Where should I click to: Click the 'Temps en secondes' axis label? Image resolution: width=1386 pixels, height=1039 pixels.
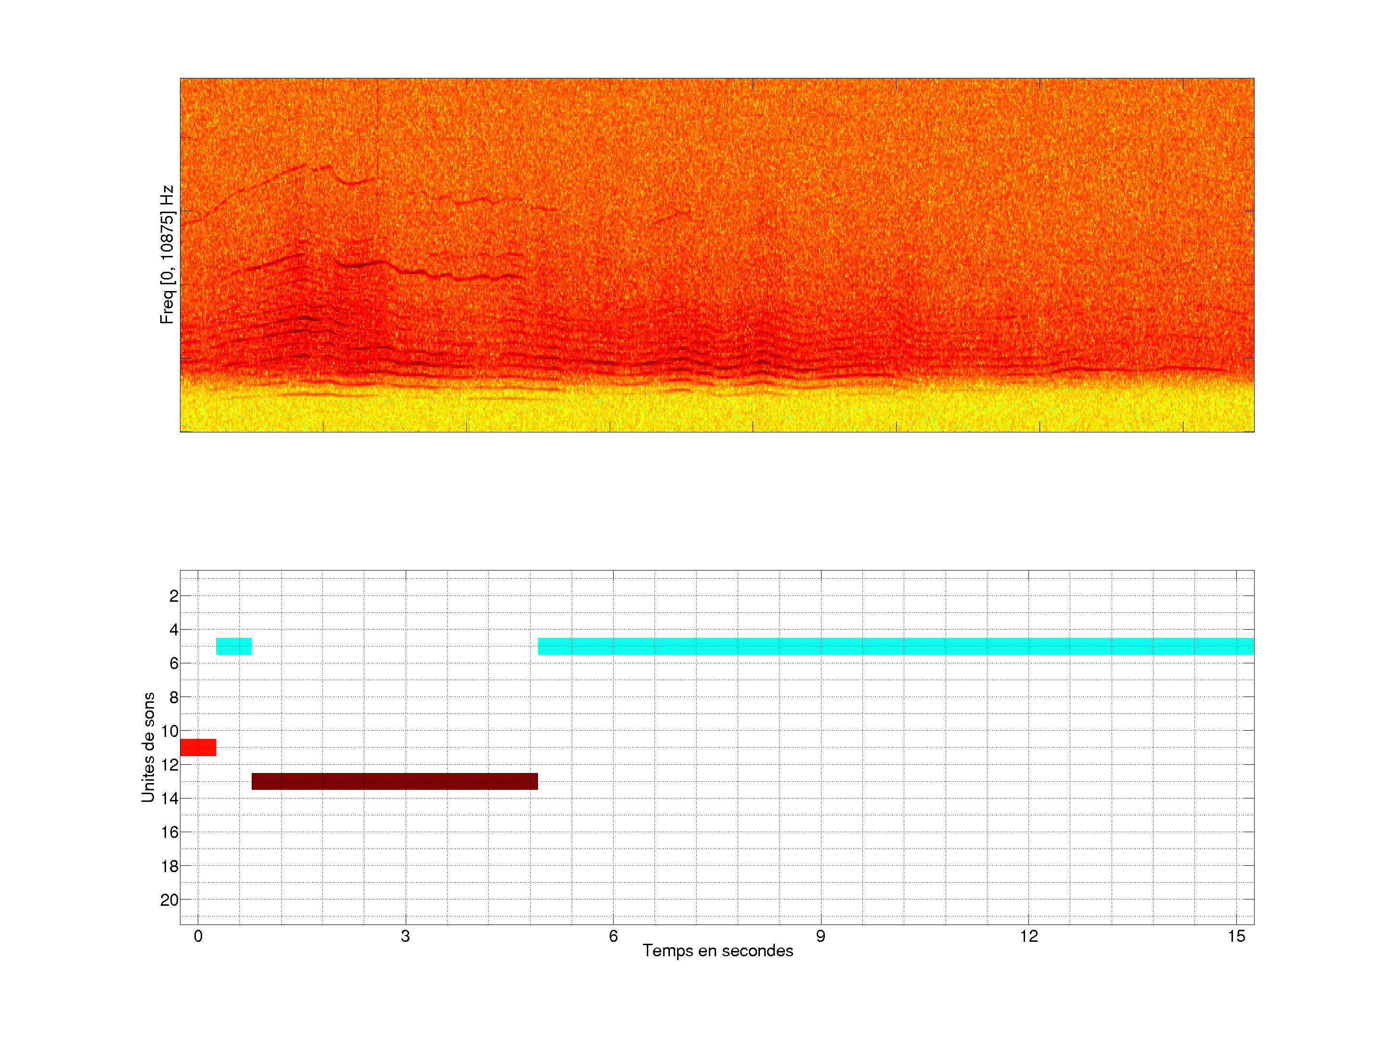point(718,950)
